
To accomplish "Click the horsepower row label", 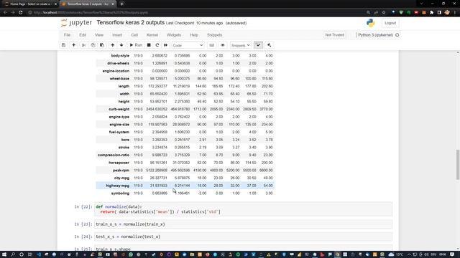I will pos(119,163).
